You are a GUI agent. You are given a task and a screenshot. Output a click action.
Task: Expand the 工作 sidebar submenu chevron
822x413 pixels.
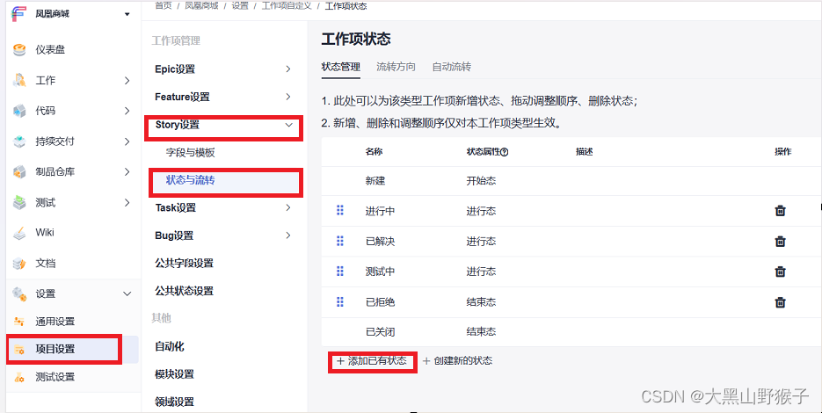pos(127,80)
